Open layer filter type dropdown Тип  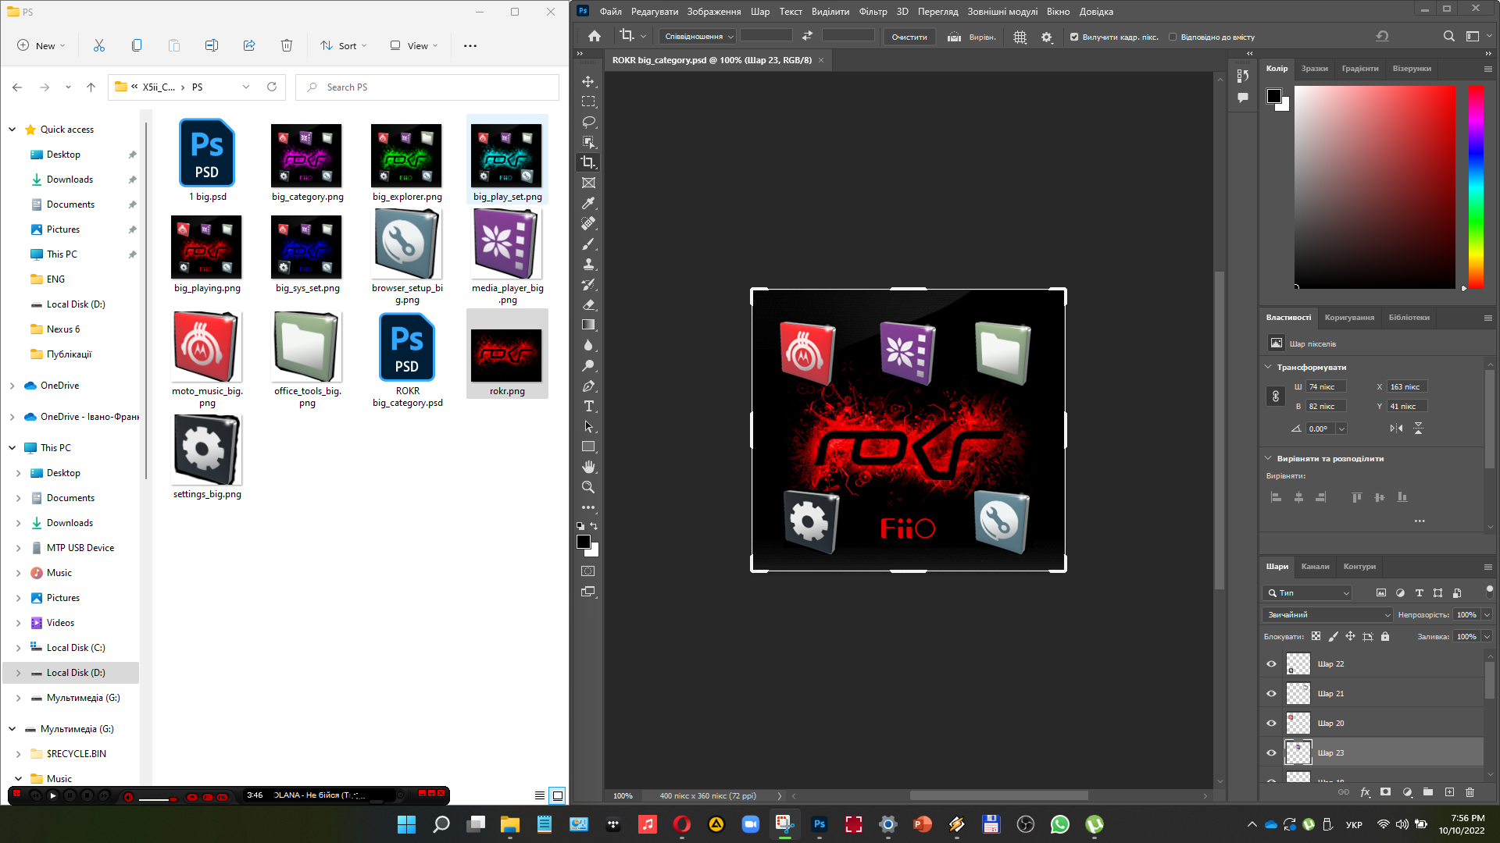tap(1307, 593)
